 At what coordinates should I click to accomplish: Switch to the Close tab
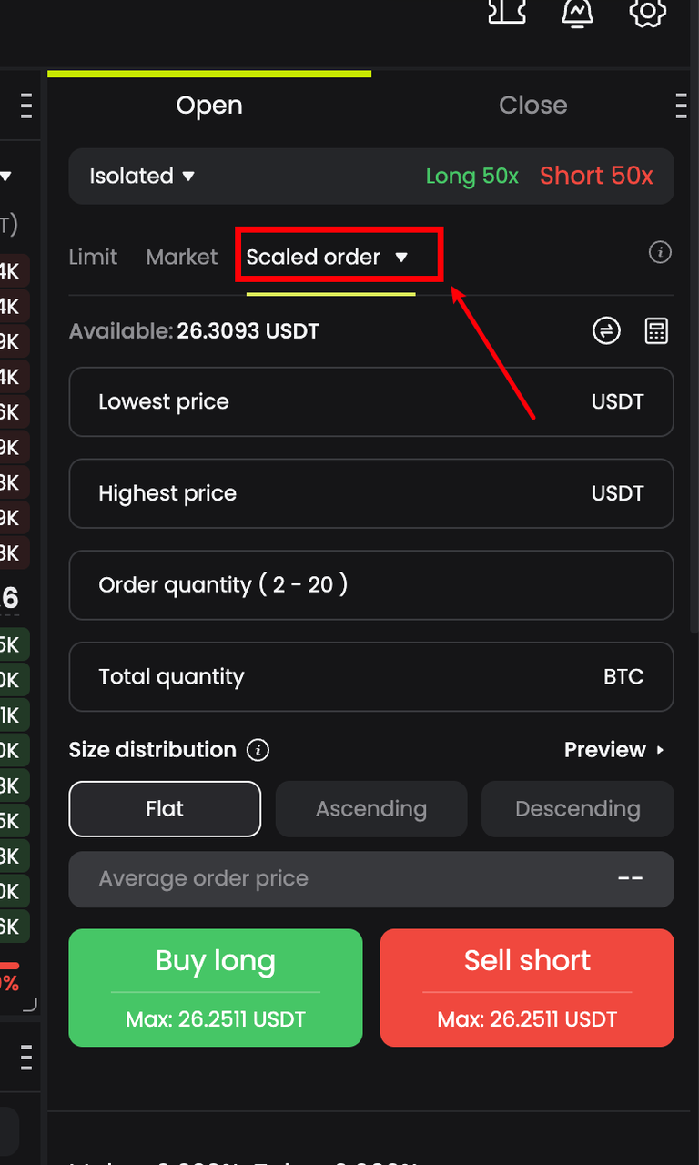click(x=532, y=106)
